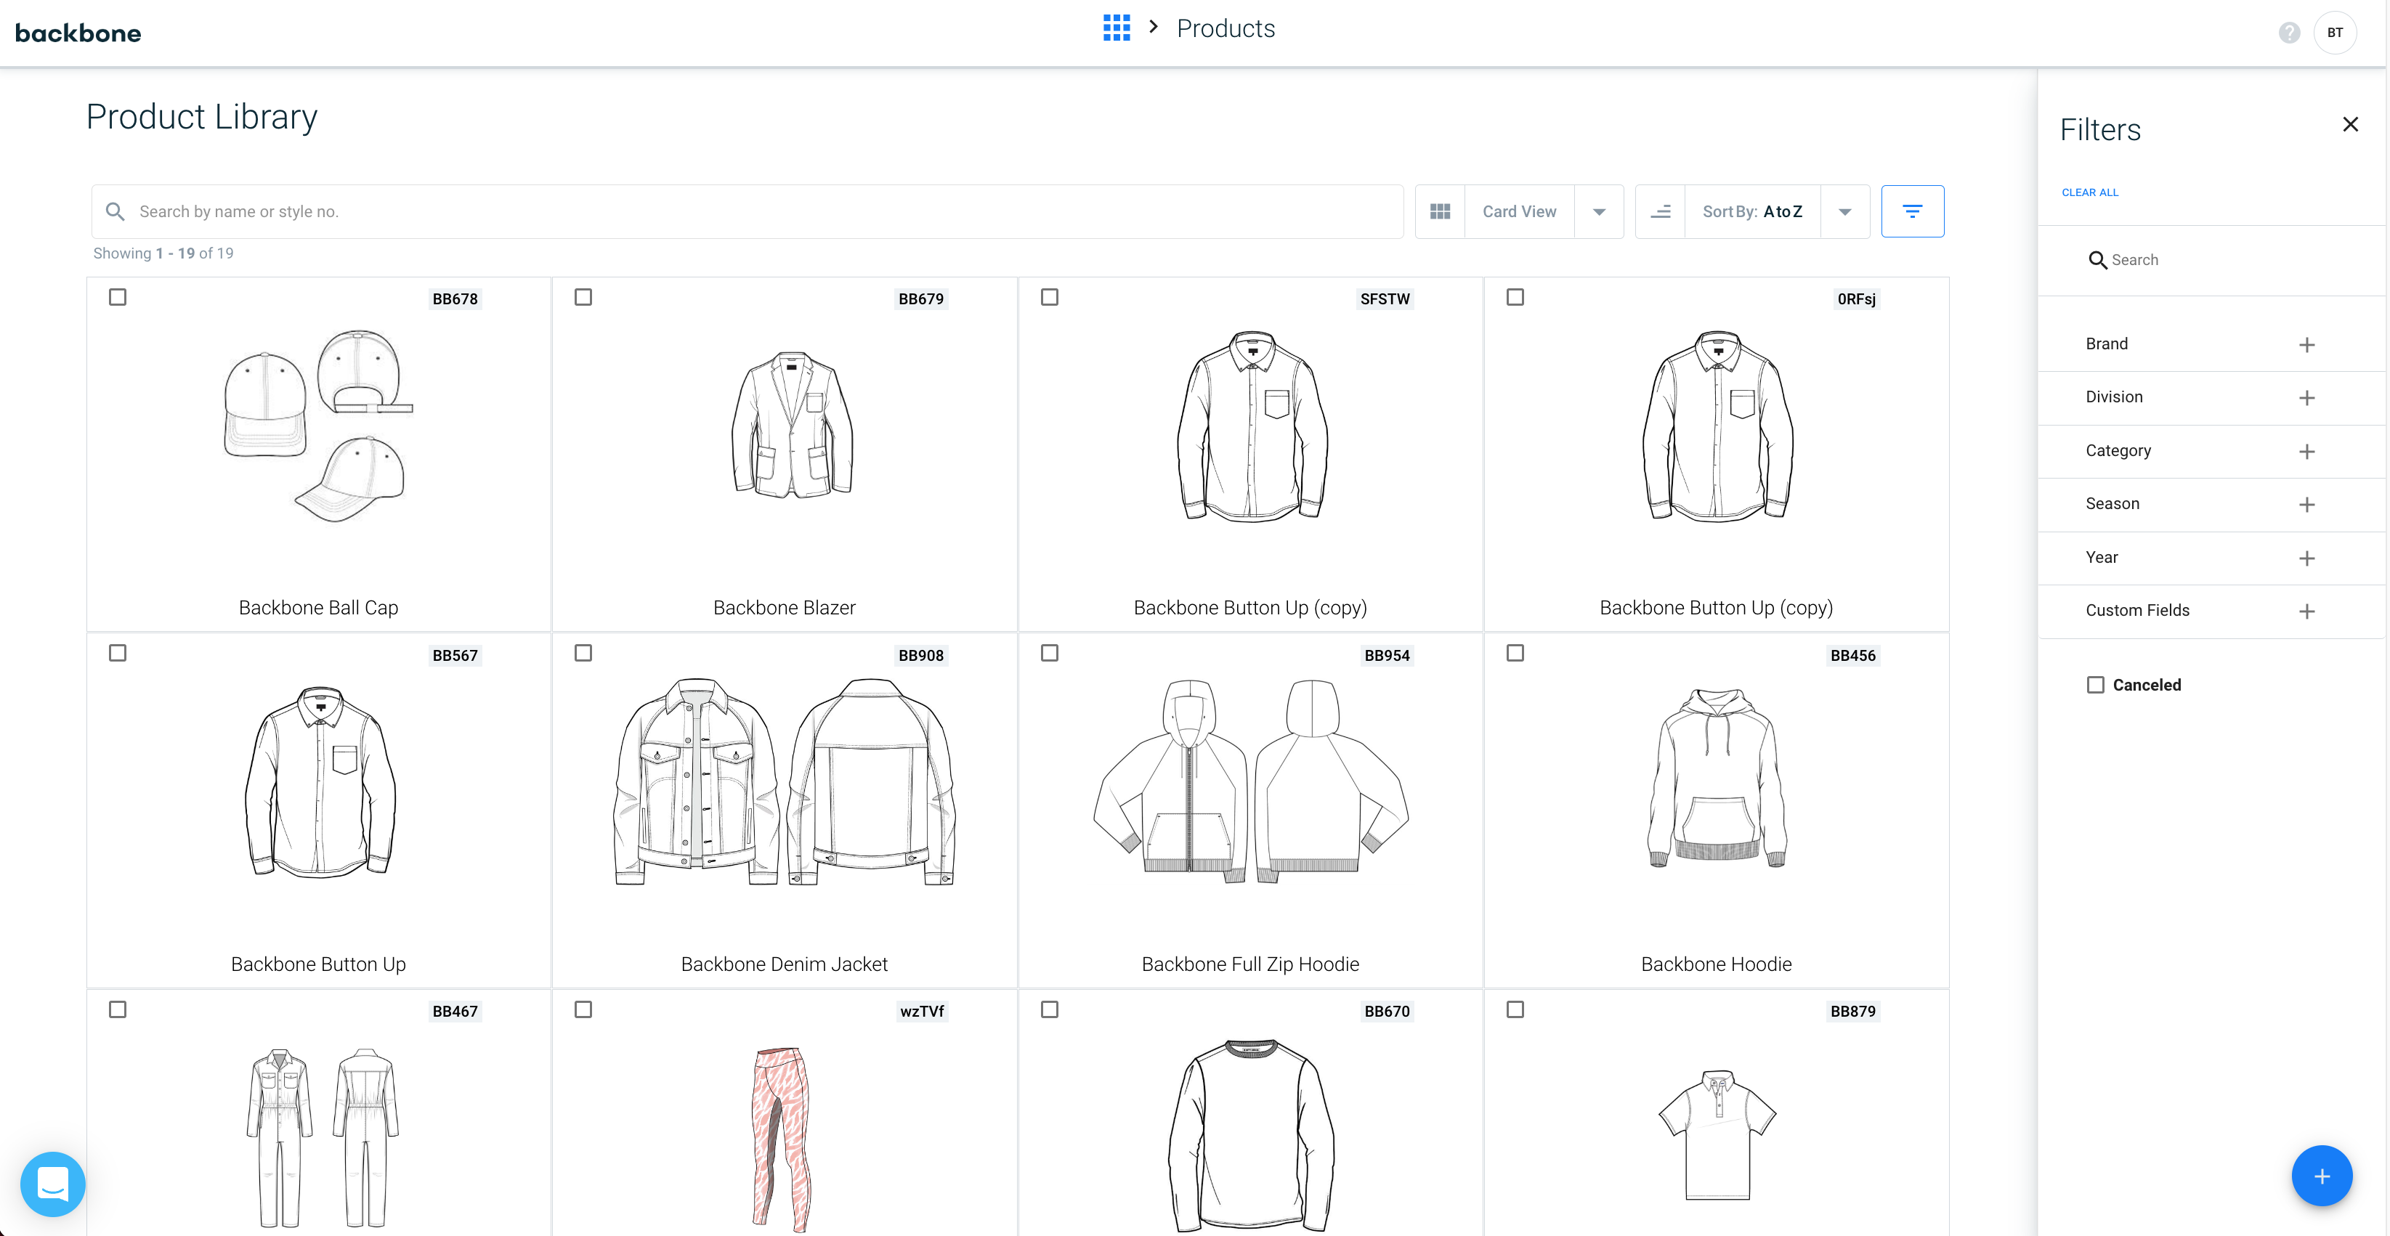2390x1236 pixels.
Task: Open the Card View dropdown arrow
Action: coord(1599,211)
